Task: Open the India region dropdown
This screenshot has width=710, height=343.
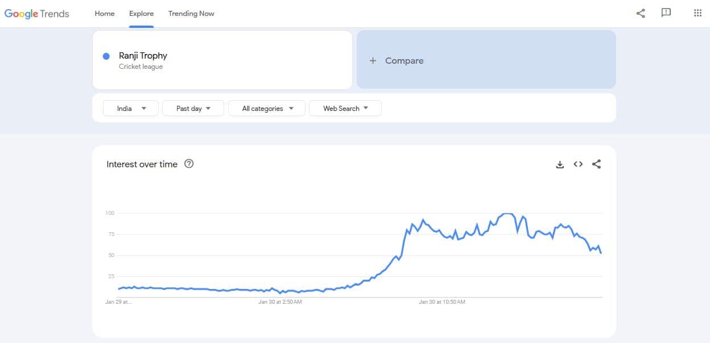Action: [x=131, y=108]
